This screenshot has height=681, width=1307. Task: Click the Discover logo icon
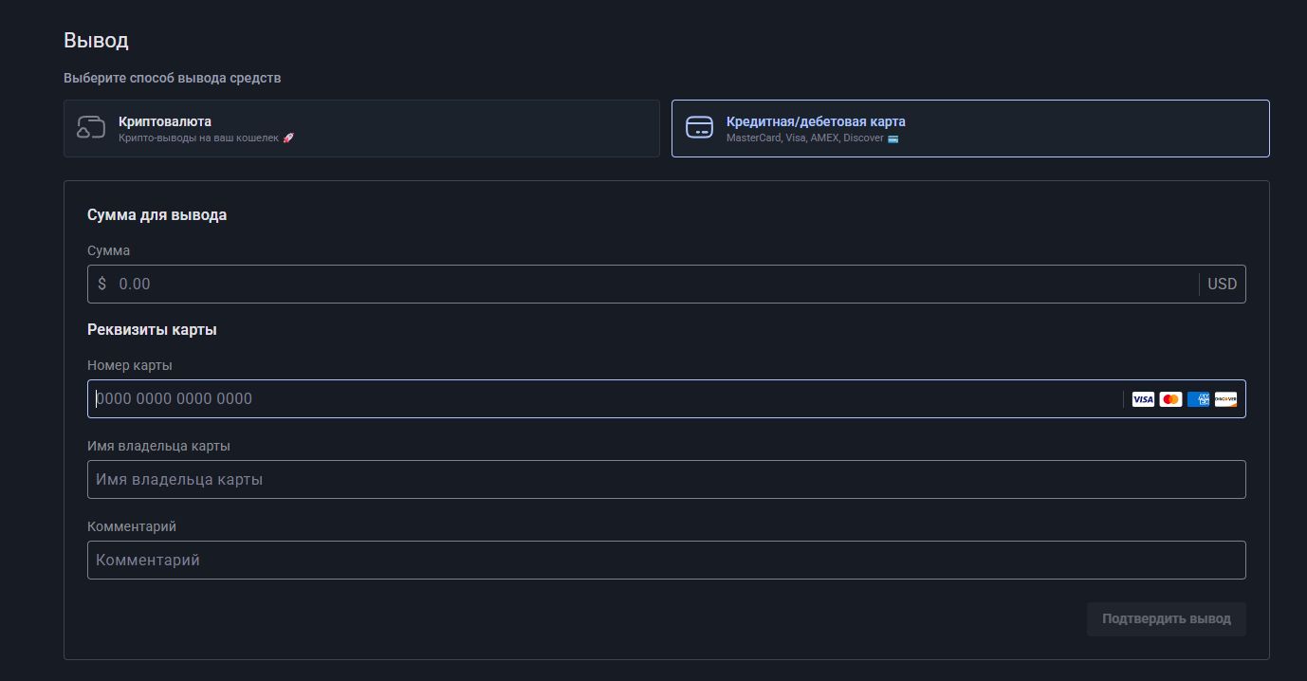pyautogui.click(x=1225, y=399)
